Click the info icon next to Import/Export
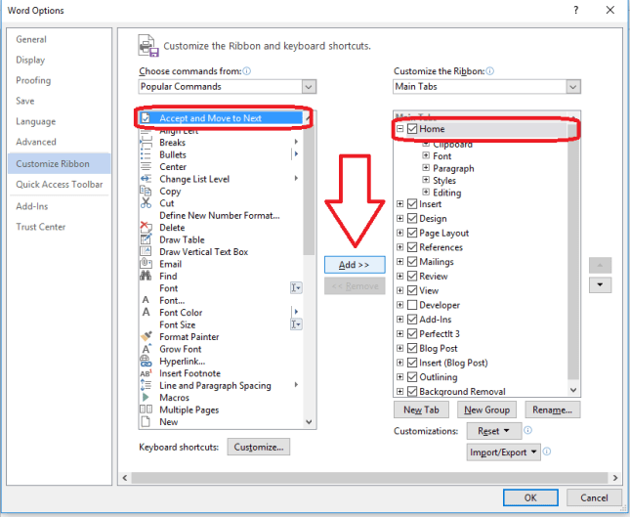This screenshot has width=630, height=517. point(547,452)
